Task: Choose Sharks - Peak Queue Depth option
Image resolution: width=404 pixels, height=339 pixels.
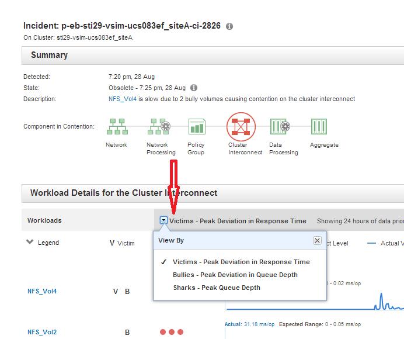Action: tap(217, 288)
